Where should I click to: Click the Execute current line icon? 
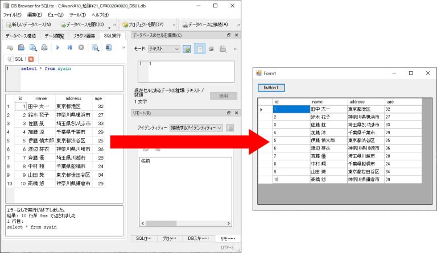pyautogui.click(x=69, y=48)
